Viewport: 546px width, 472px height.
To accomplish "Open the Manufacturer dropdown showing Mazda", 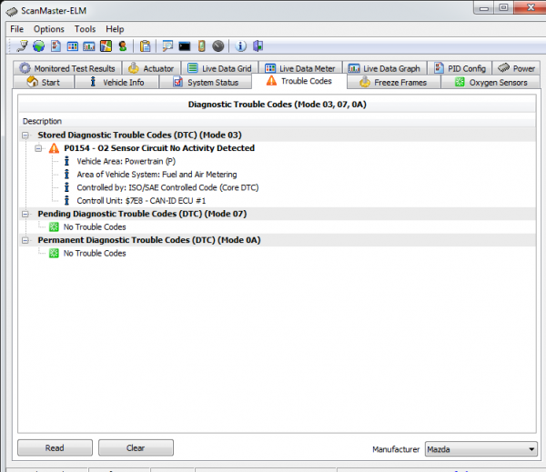I will tap(480, 449).
